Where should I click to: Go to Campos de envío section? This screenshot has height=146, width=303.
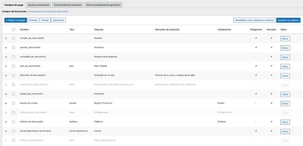(x=37, y=12)
